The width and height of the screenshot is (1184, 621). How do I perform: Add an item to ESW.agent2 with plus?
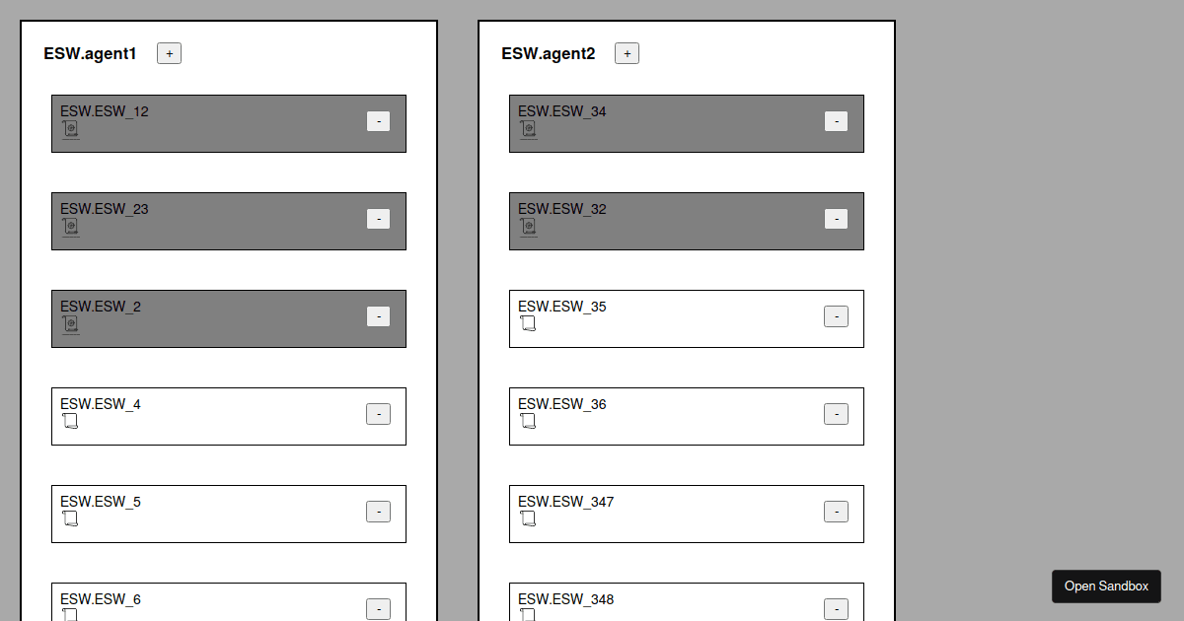627,53
